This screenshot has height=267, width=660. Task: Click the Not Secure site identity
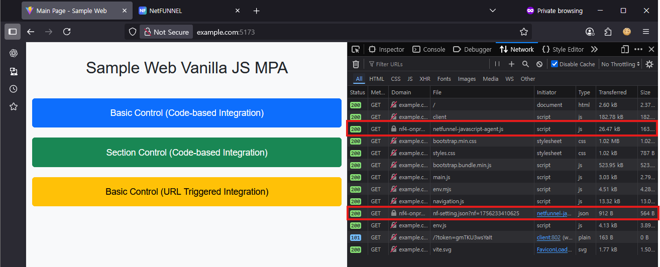(166, 32)
